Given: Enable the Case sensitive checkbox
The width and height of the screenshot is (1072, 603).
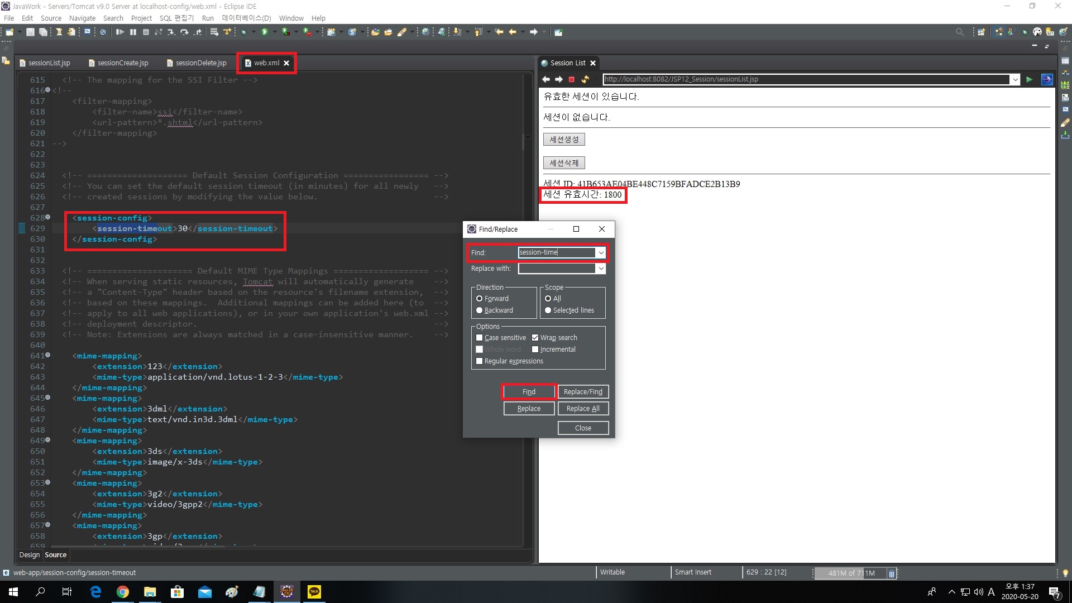Looking at the screenshot, I should click(x=479, y=338).
